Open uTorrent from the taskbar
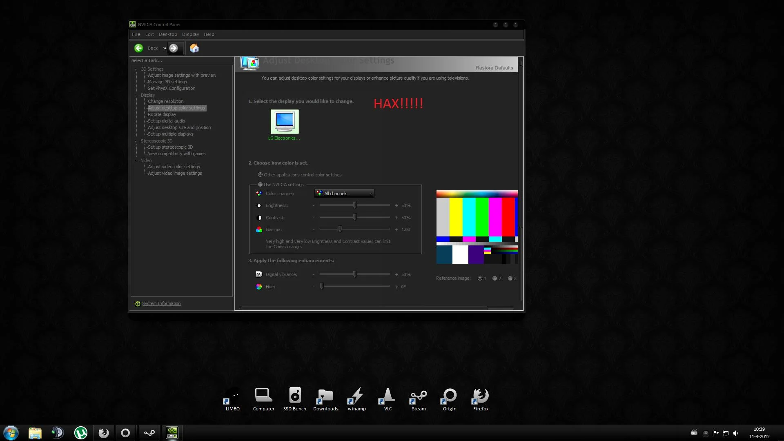The height and width of the screenshot is (441, 784). 81,433
